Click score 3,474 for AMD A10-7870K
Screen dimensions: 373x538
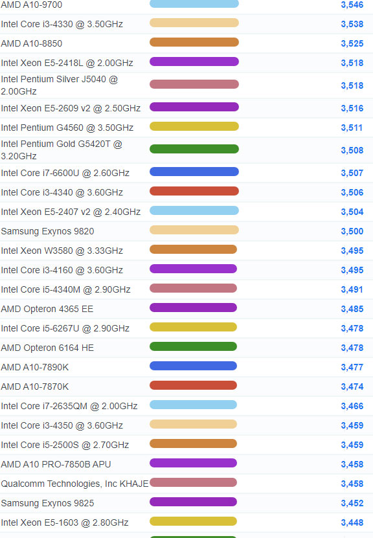pos(352,387)
